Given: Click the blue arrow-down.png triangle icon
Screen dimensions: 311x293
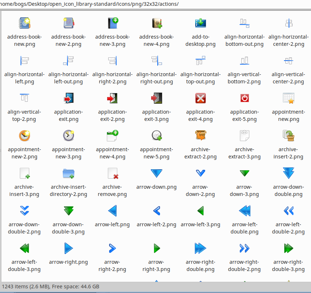Looking at the screenshot, I should coord(156,173).
